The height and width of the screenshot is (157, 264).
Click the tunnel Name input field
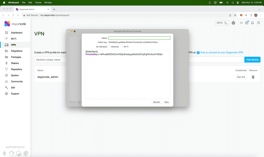coord(139,38)
